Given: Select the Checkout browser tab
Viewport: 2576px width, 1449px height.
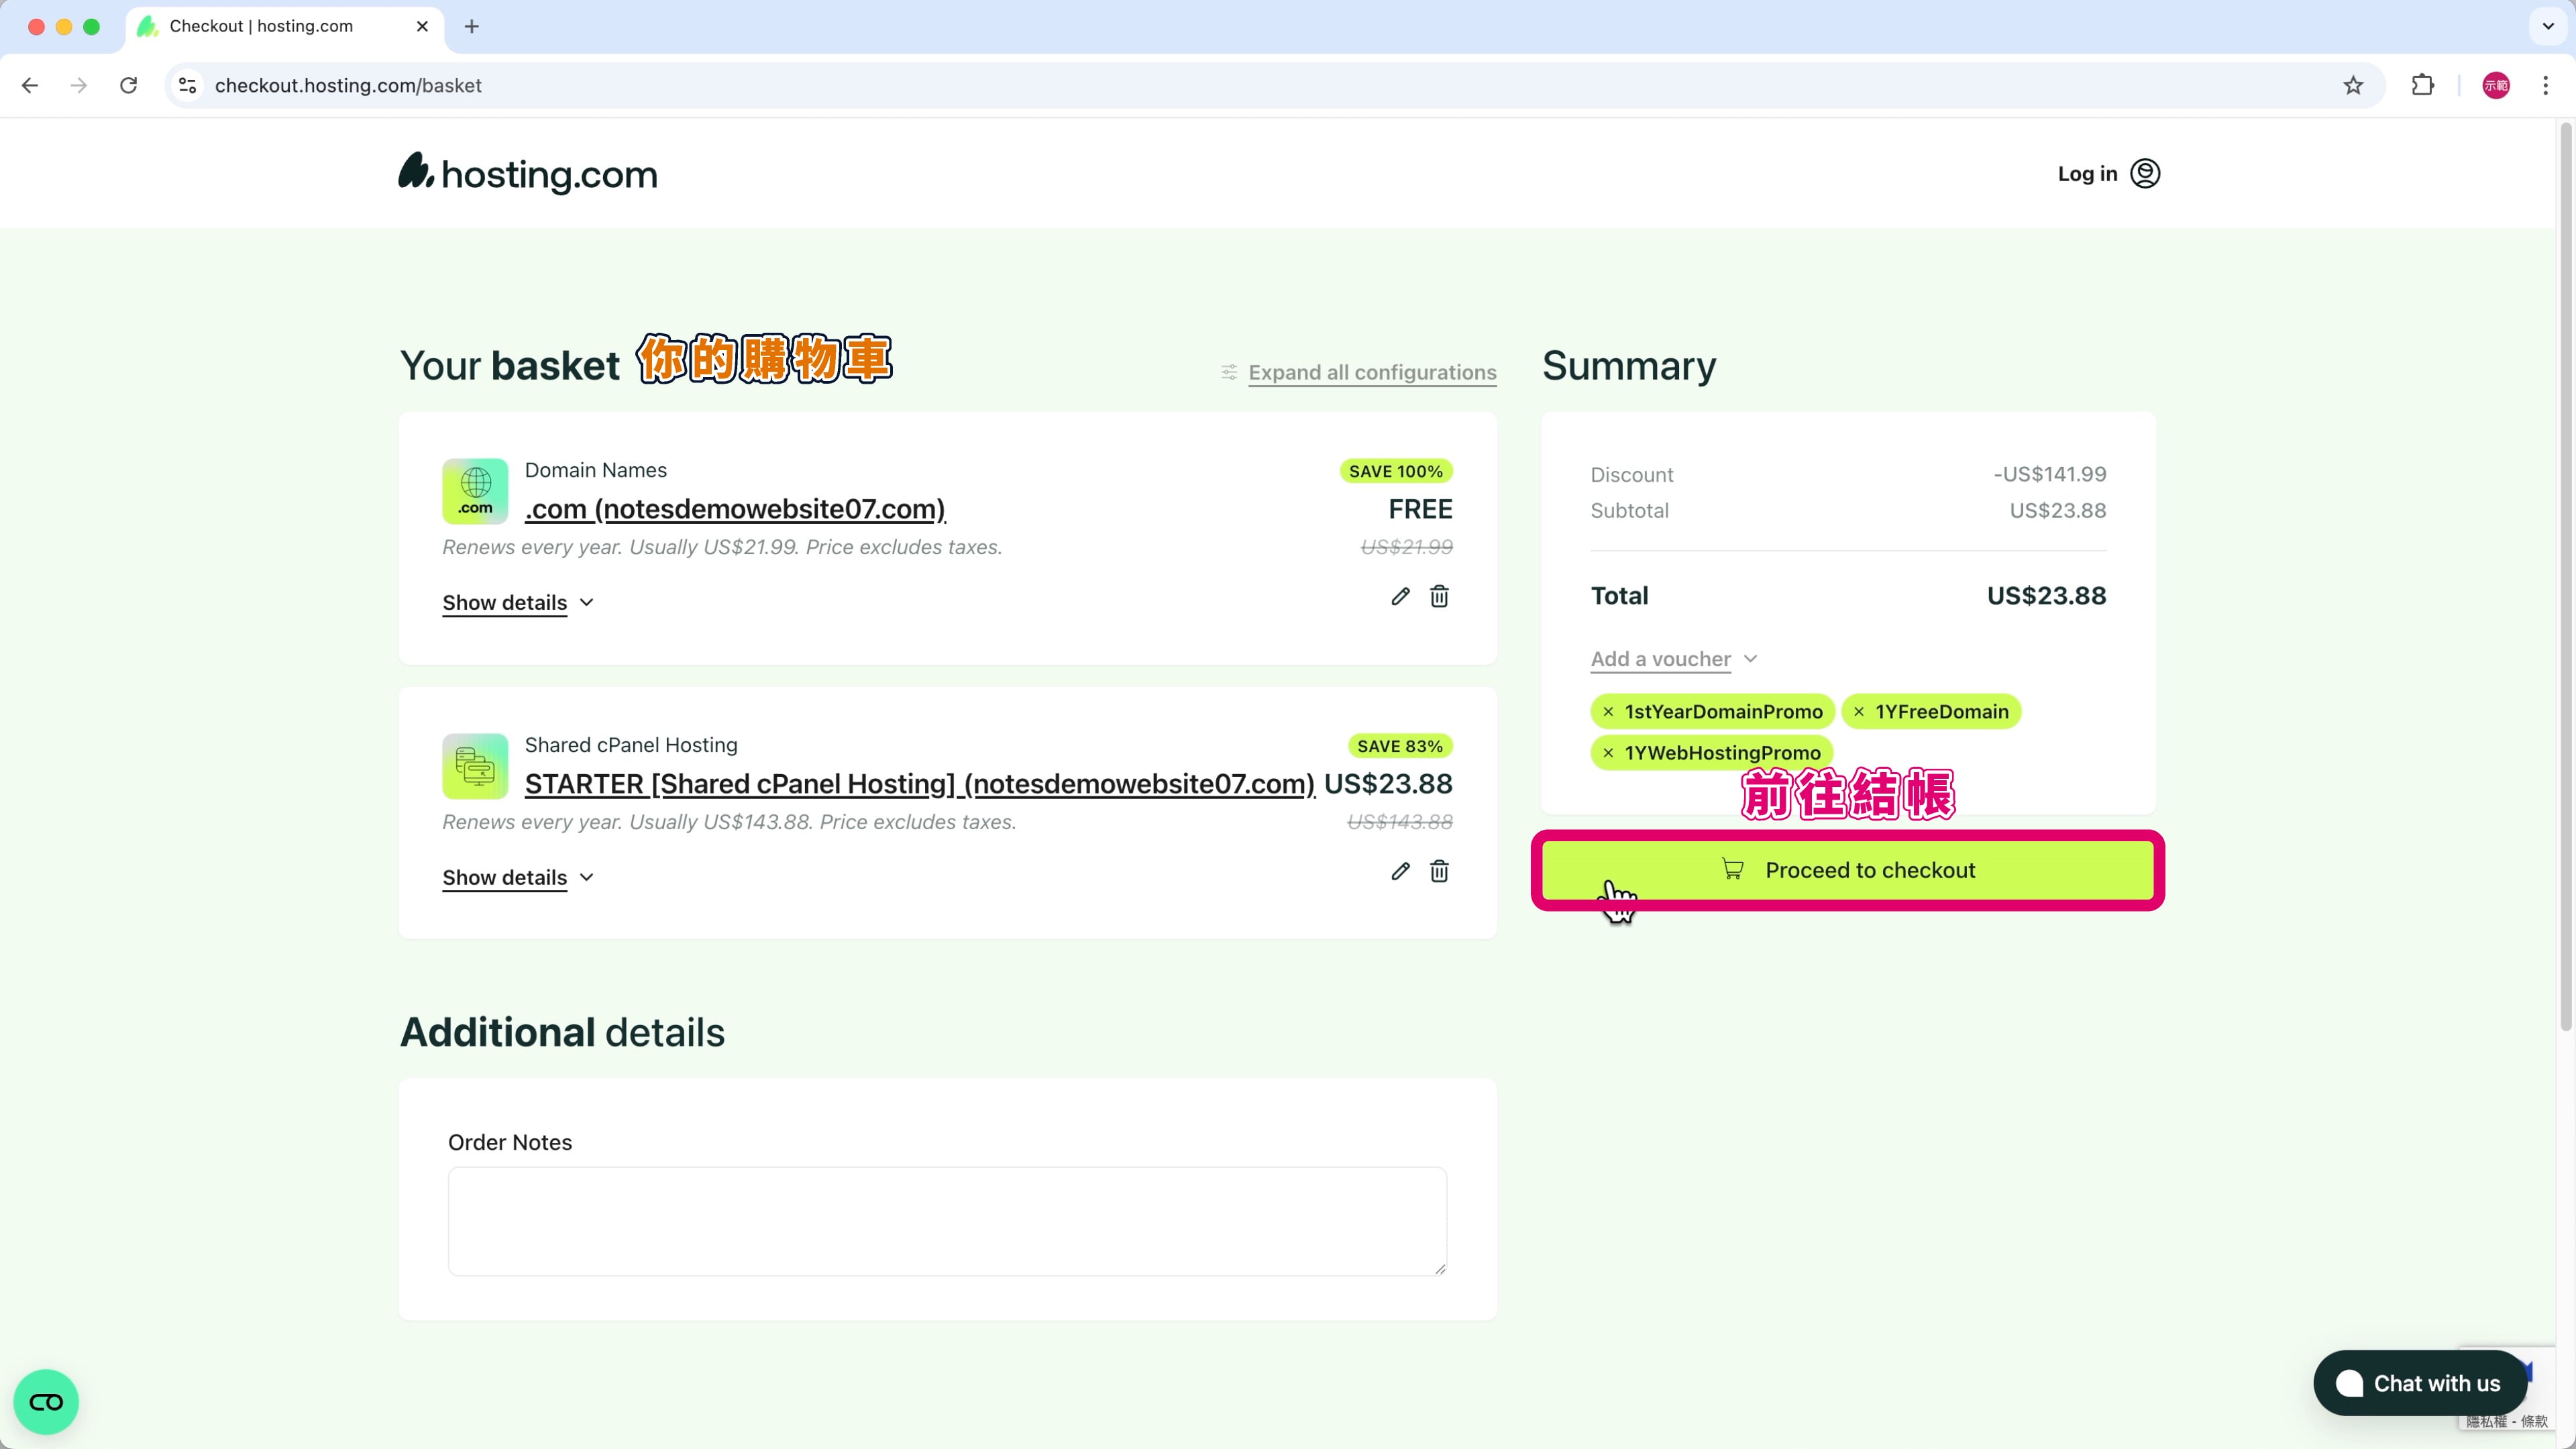Looking at the screenshot, I should [x=262, y=26].
